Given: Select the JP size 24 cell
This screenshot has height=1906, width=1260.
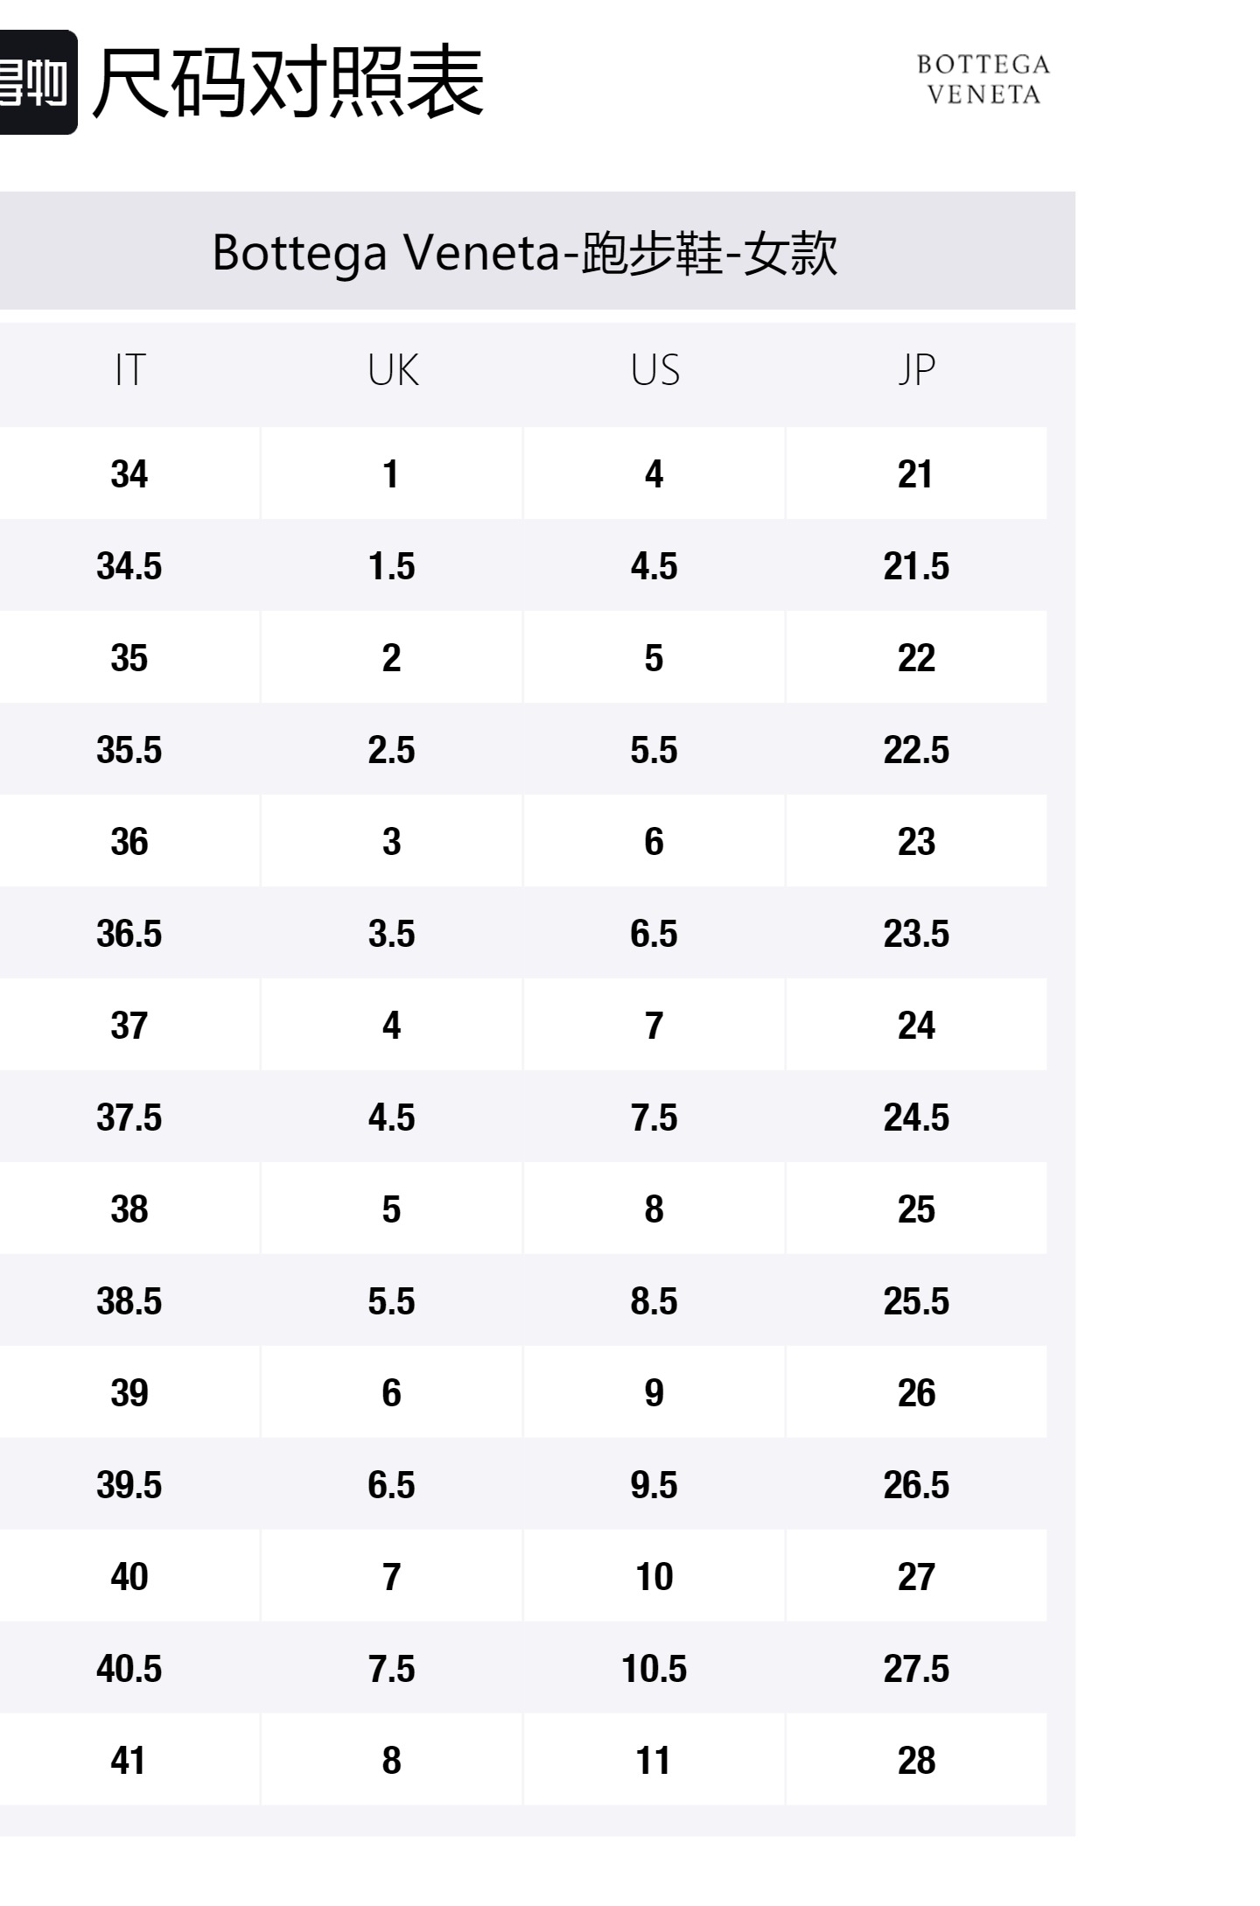Looking at the screenshot, I should click(916, 1026).
